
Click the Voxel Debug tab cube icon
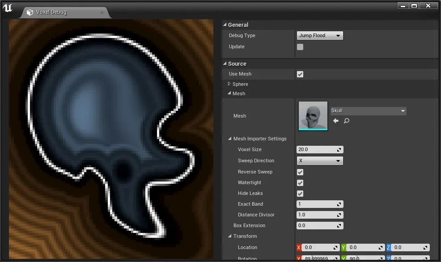(30, 13)
